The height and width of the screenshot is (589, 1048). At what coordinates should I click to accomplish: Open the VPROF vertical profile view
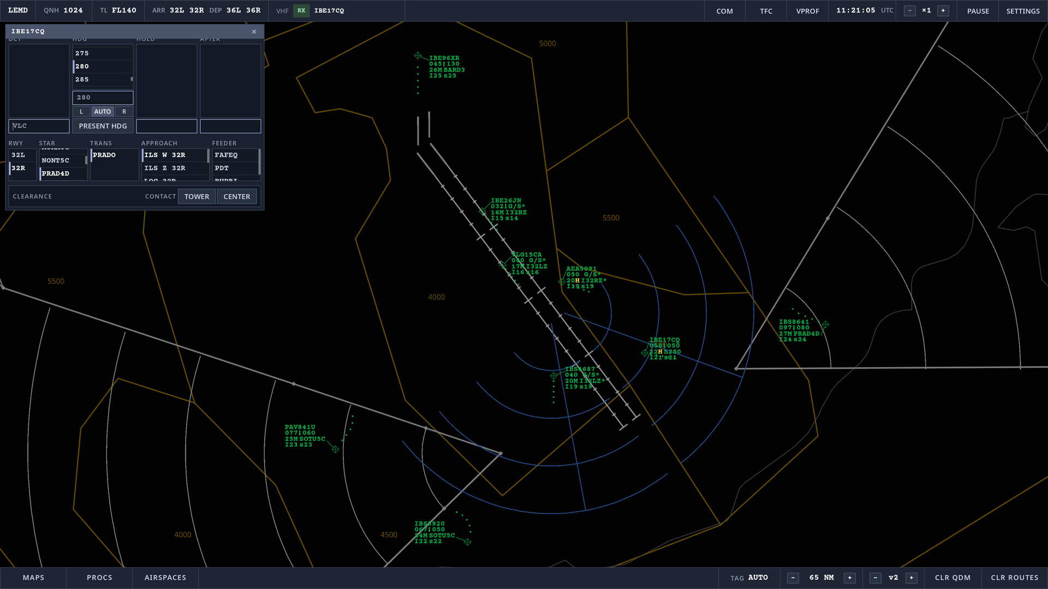807,11
